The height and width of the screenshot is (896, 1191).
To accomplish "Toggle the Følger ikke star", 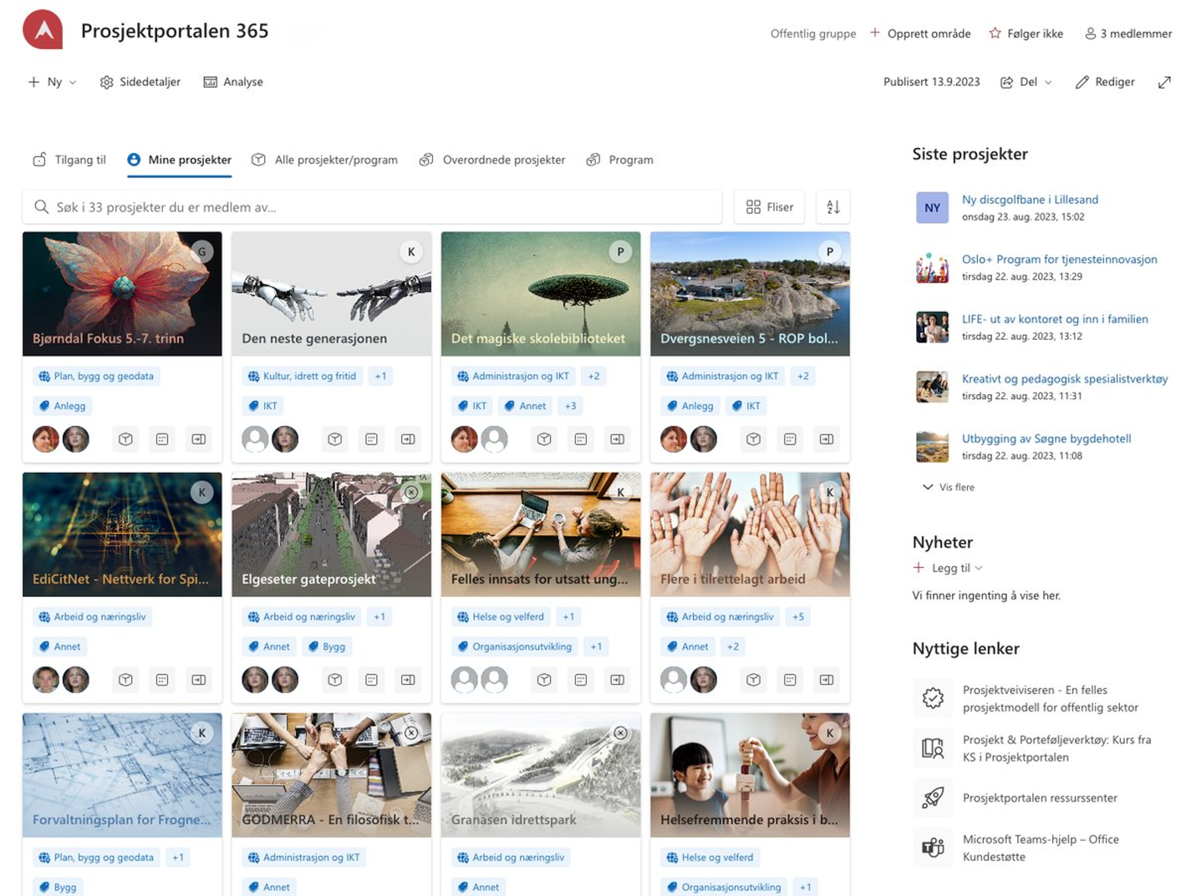I will 995,33.
